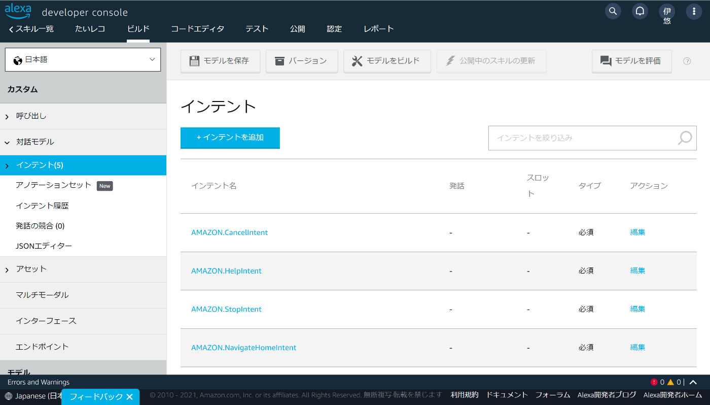Switch to the ビルド tab

click(x=138, y=29)
